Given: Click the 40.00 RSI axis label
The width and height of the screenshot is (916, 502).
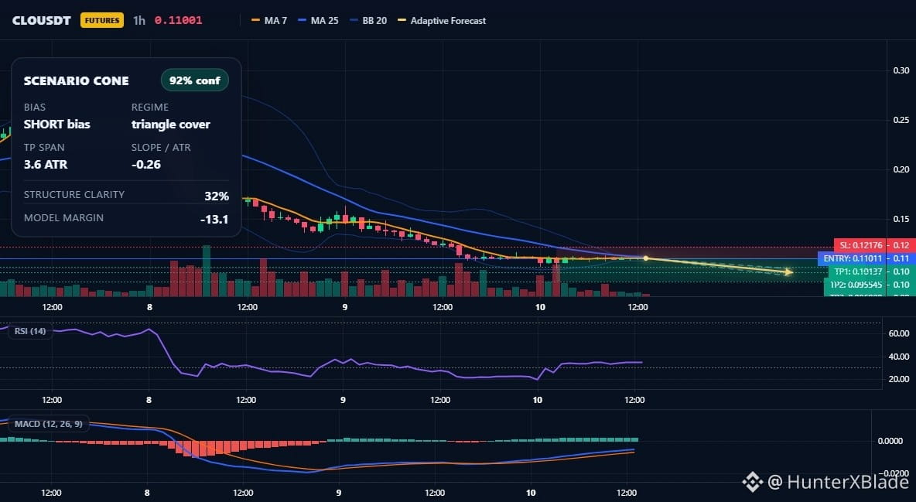Looking at the screenshot, I should 898,357.
